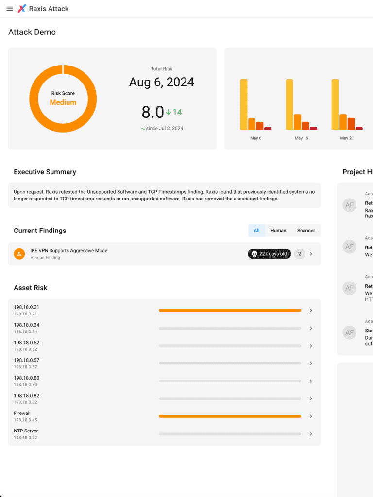373x497 pixels.
Task: Expand asset 198.18.0.80 chevron
Action: click(311, 381)
